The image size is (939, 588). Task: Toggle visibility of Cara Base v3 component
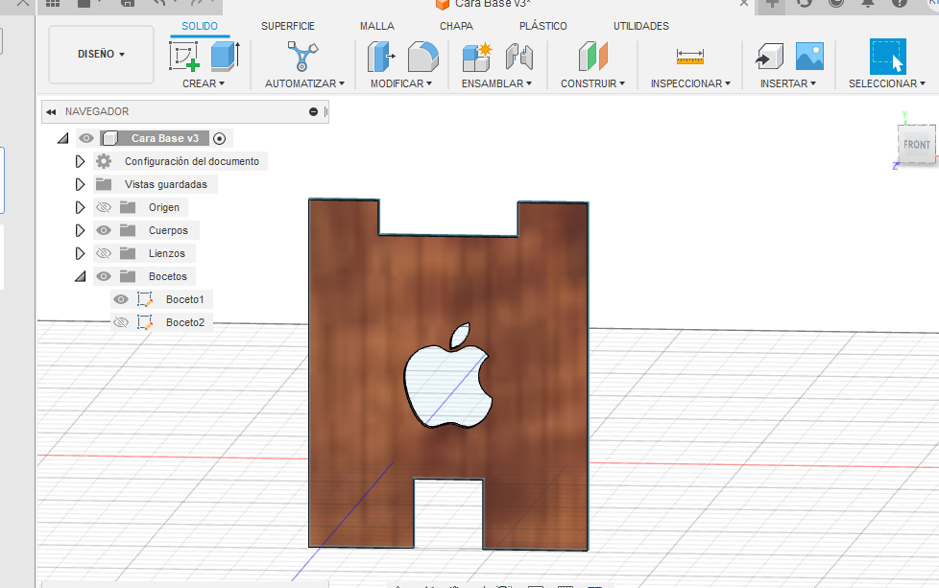pyautogui.click(x=86, y=138)
